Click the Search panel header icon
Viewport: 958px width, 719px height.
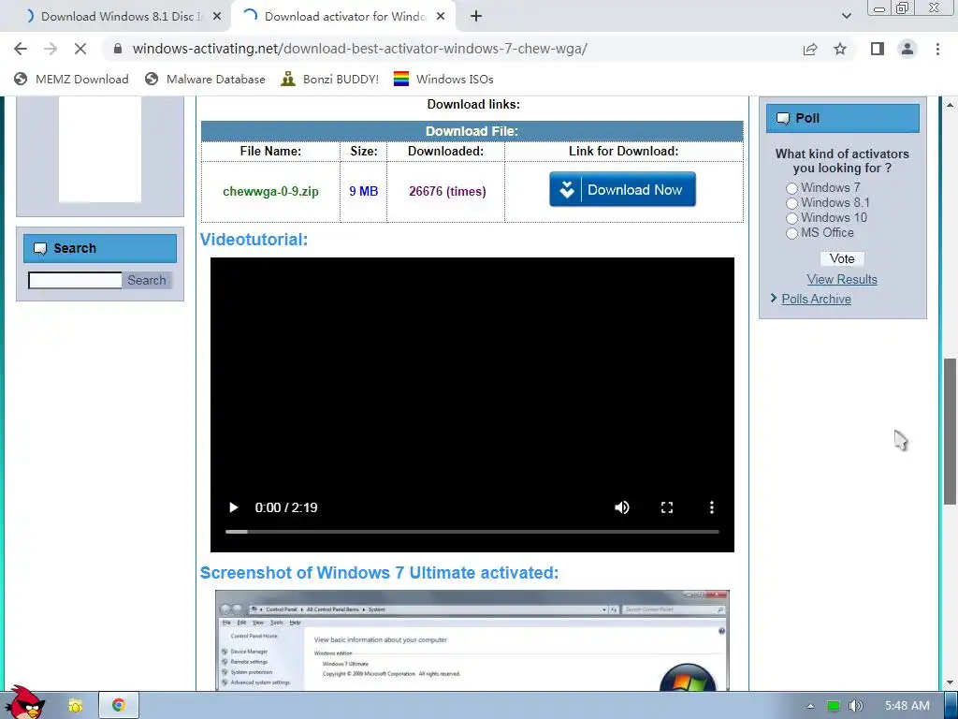click(x=40, y=249)
